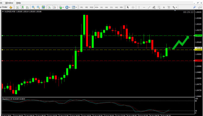Click the gold tag icon beside New Order
The width and height of the screenshot is (203, 116).
[x=11, y=7]
